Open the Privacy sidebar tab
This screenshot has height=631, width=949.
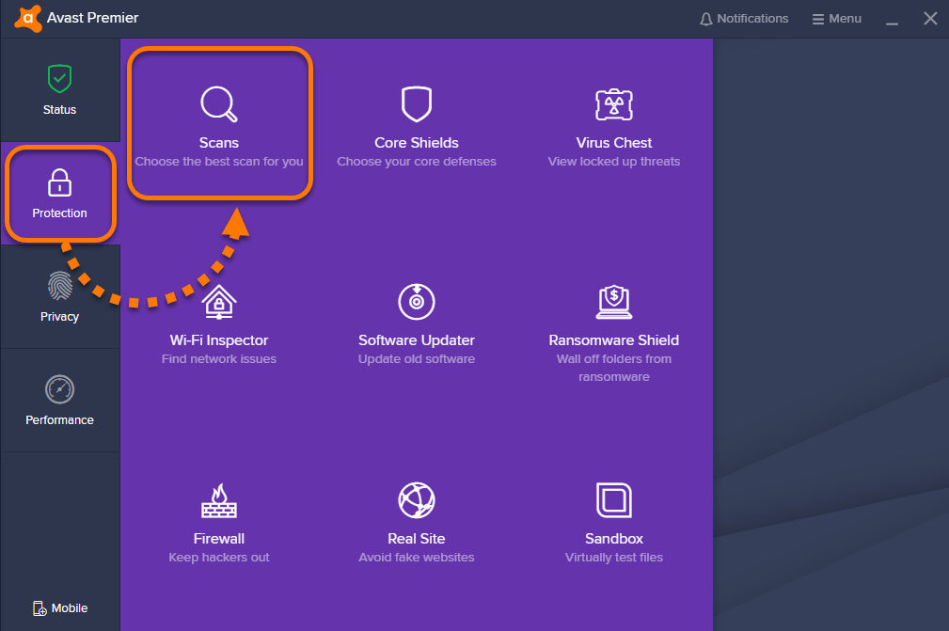pos(60,297)
